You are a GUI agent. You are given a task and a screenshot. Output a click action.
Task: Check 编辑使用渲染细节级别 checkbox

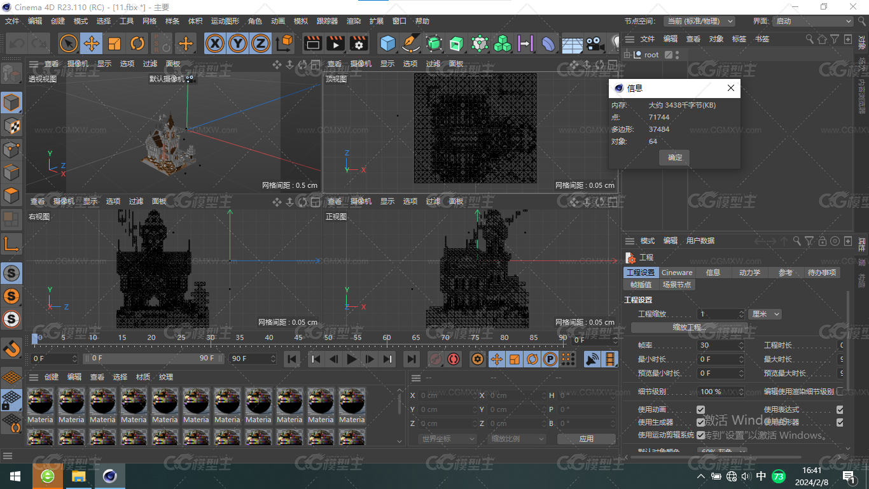click(840, 391)
